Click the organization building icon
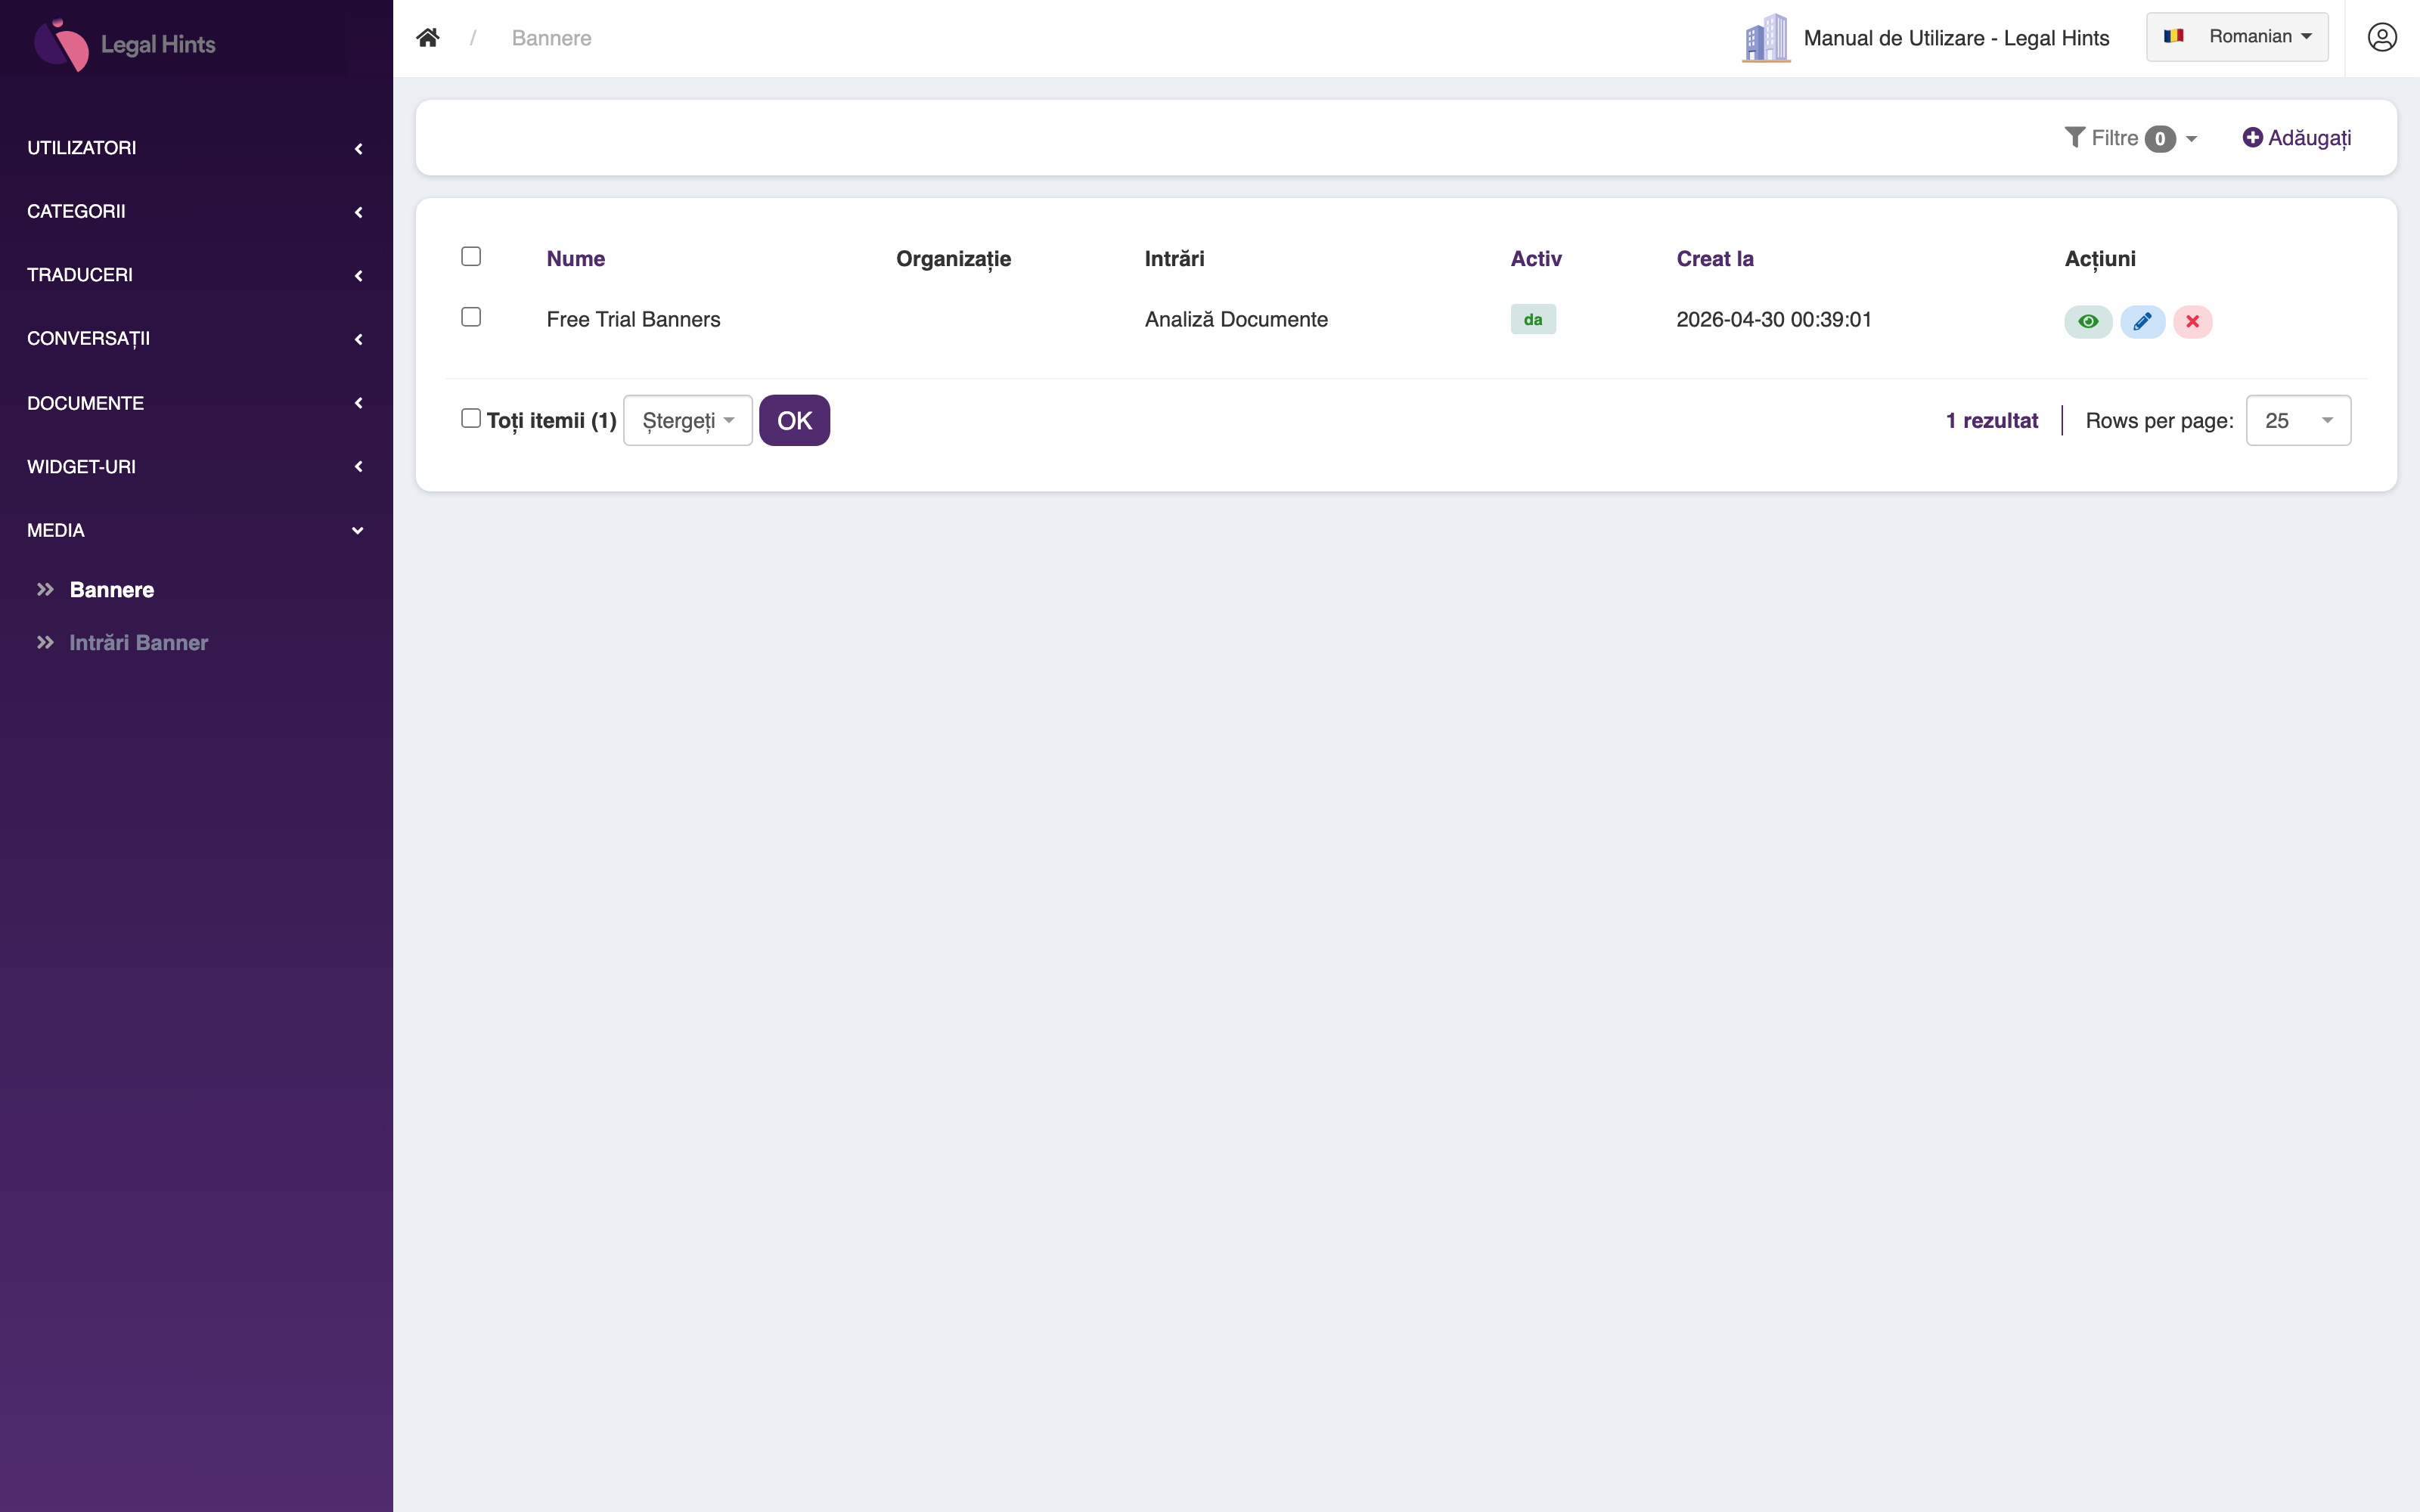Viewport: 2420px width, 1512px height. click(1766, 38)
